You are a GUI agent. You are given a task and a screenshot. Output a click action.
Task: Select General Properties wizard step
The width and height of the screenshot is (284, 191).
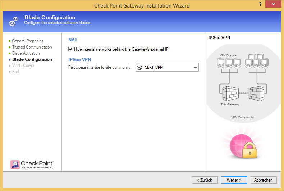pos(28,41)
